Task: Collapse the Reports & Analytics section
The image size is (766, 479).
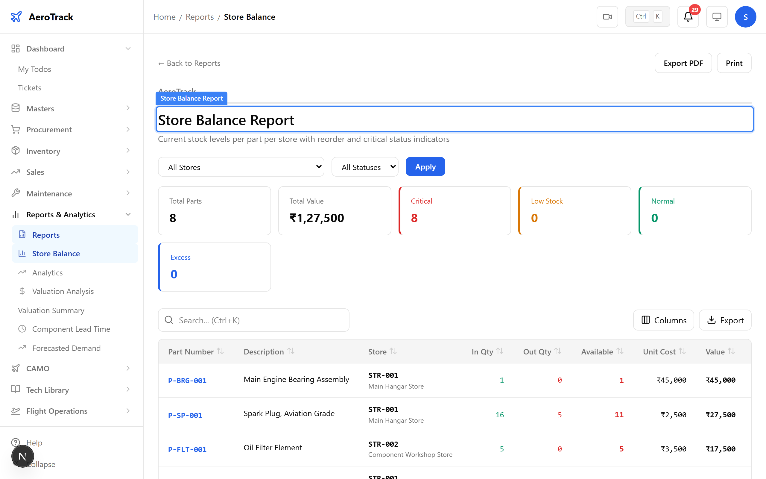Action: pyautogui.click(x=128, y=214)
